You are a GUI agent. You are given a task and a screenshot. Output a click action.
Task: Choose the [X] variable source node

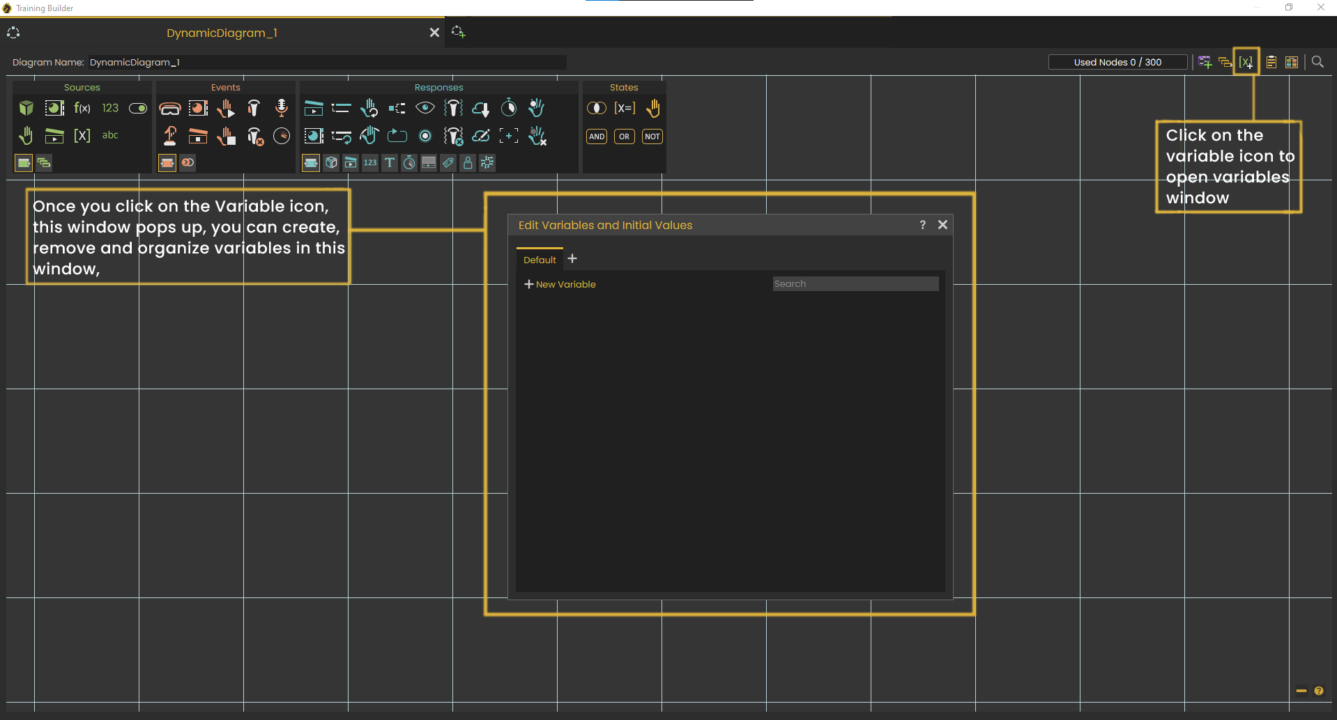tap(82, 135)
